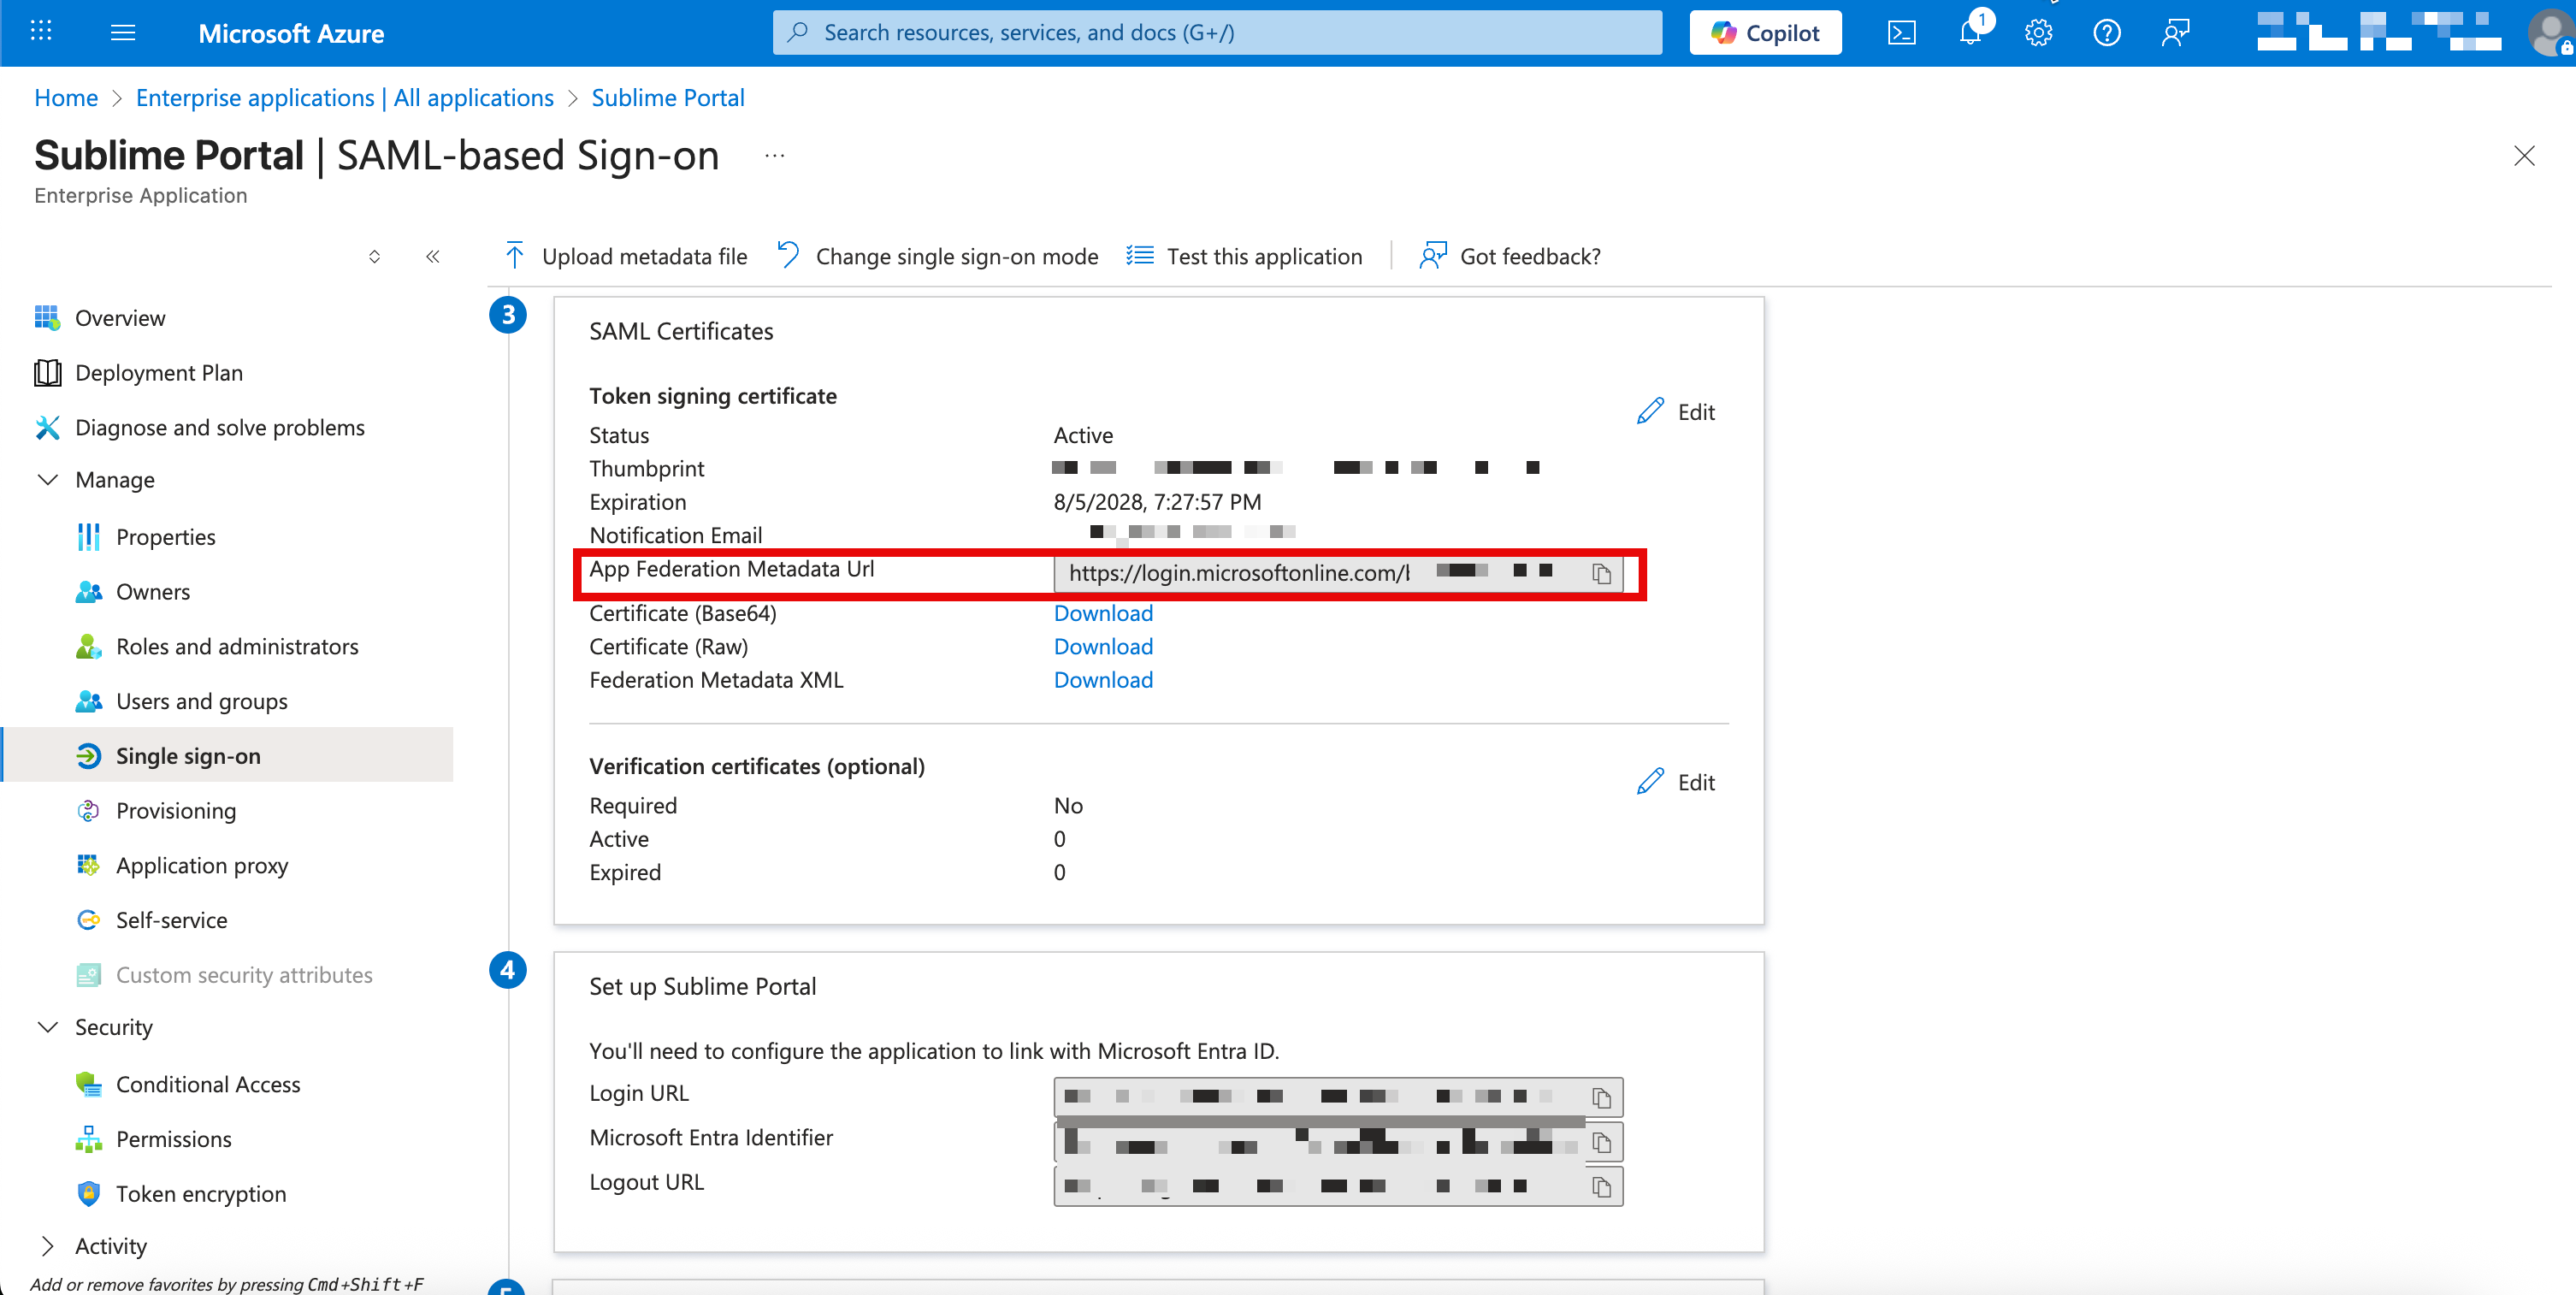Close the SAML-based Sign-on blade
The image size is (2576, 1295).
click(x=2524, y=156)
